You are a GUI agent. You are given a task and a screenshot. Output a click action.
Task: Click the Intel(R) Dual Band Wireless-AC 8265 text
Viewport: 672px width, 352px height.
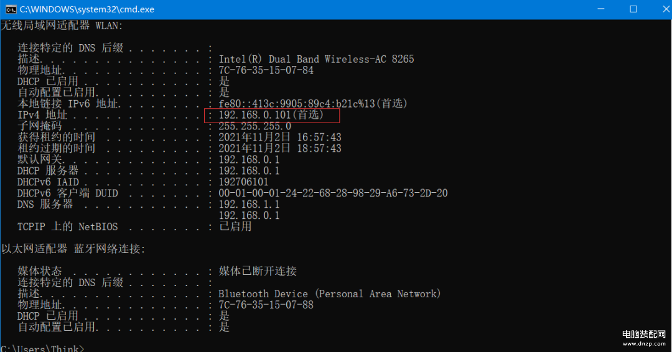point(316,59)
